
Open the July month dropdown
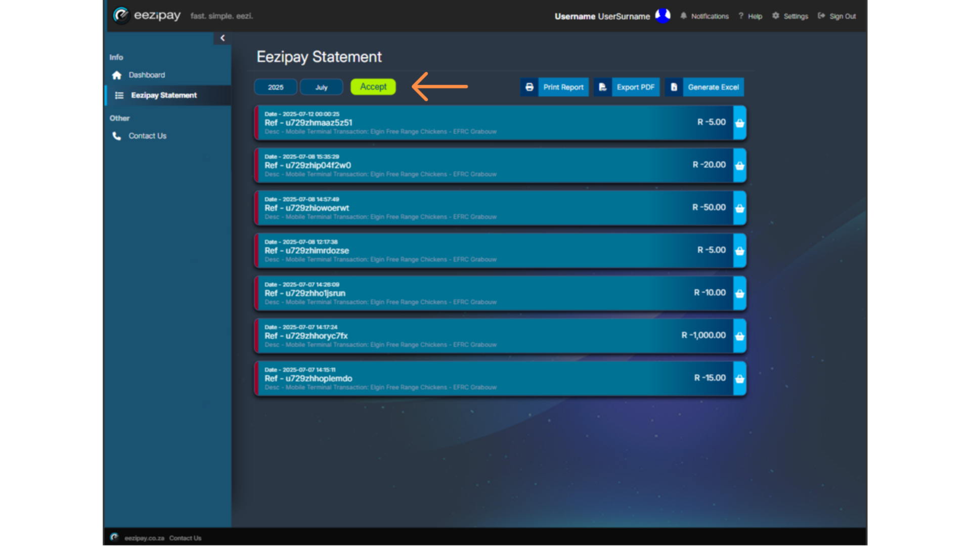point(322,87)
